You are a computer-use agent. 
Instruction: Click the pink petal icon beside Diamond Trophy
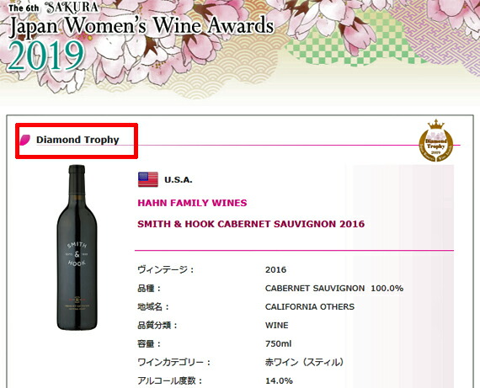(25, 140)
